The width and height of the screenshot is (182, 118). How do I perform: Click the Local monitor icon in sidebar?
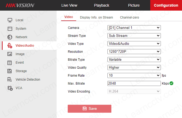(x=10, y=20)
